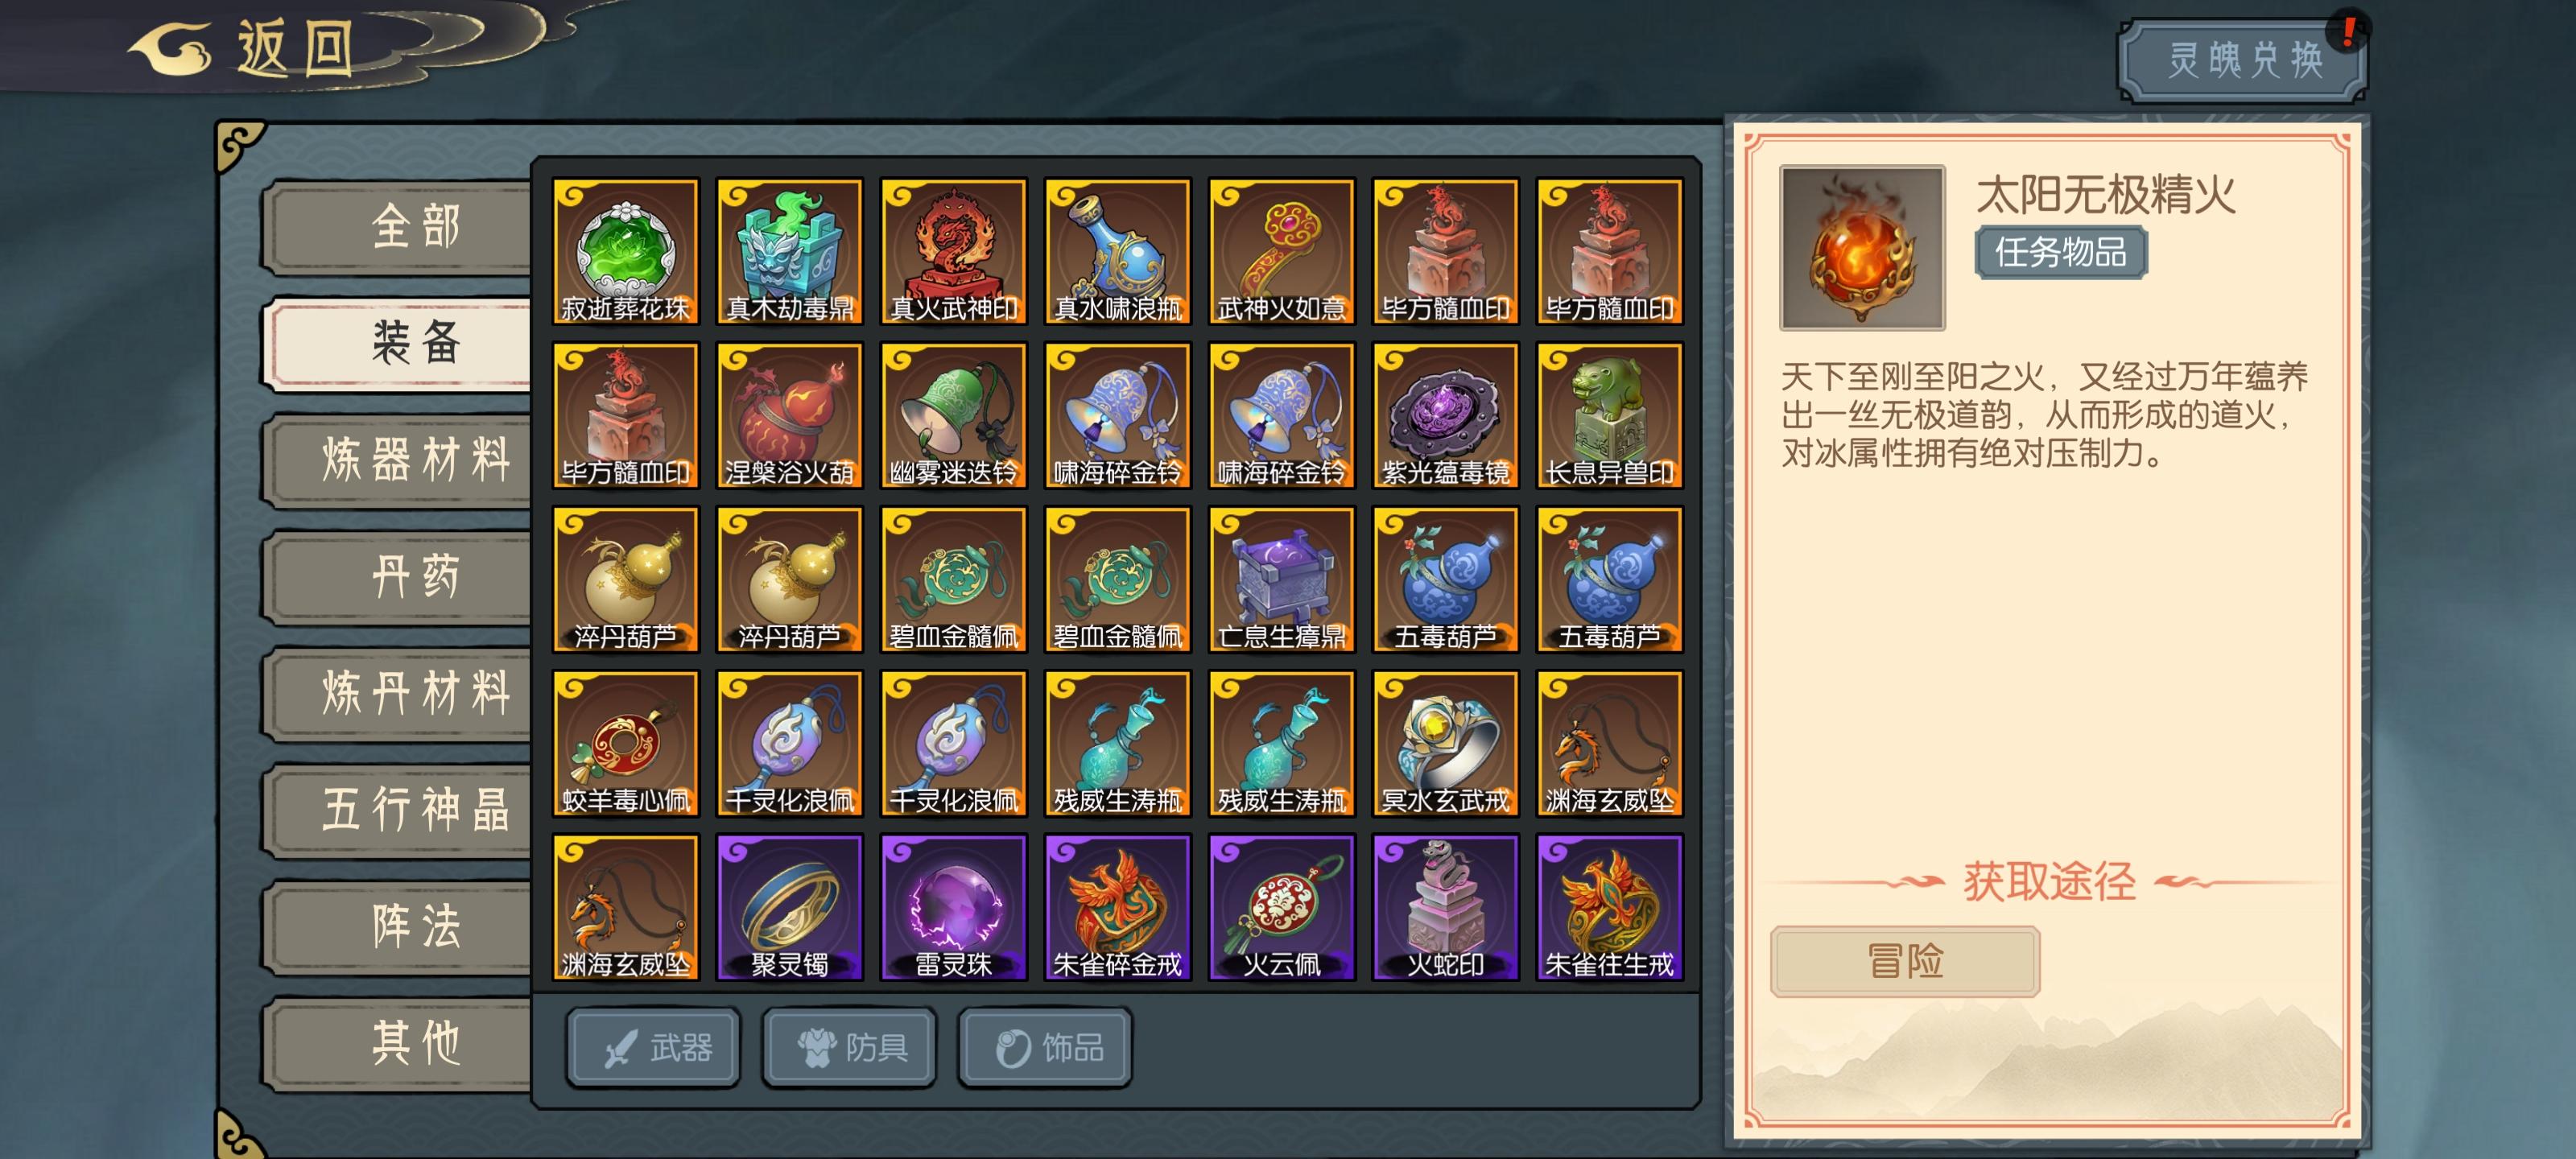The width and height of the screenshot is (2576, 1159).
Task: Select the 寂逝葬花珠 green orb item
Action: click(x=625, y=251)
